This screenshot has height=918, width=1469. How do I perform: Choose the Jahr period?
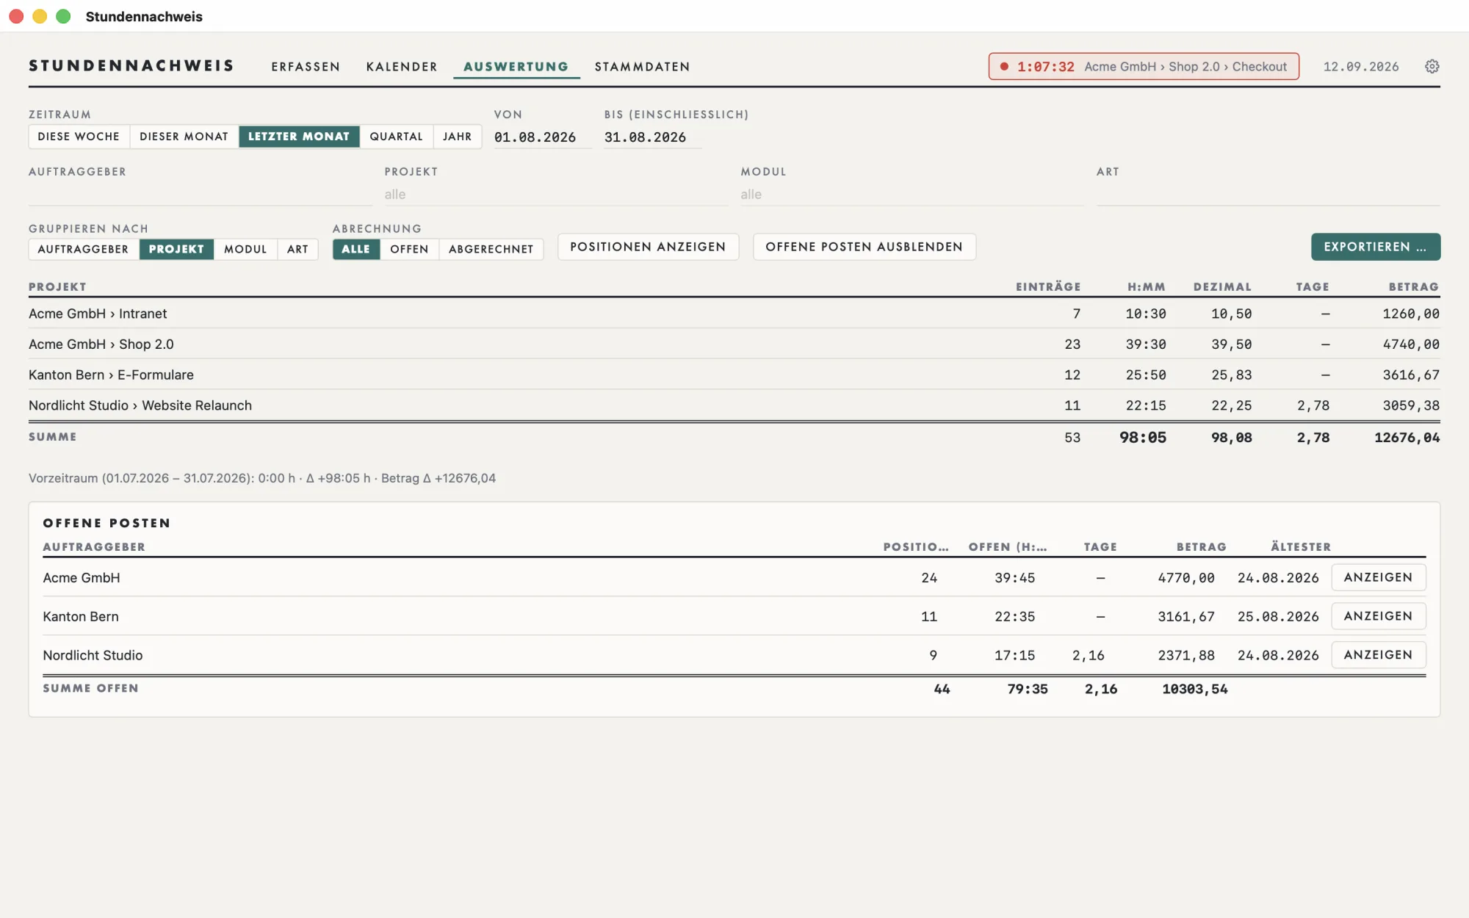pos(458,137)
